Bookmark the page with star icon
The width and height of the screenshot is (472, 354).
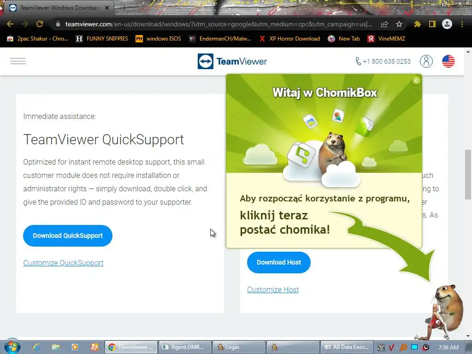[x=399, y=24]
